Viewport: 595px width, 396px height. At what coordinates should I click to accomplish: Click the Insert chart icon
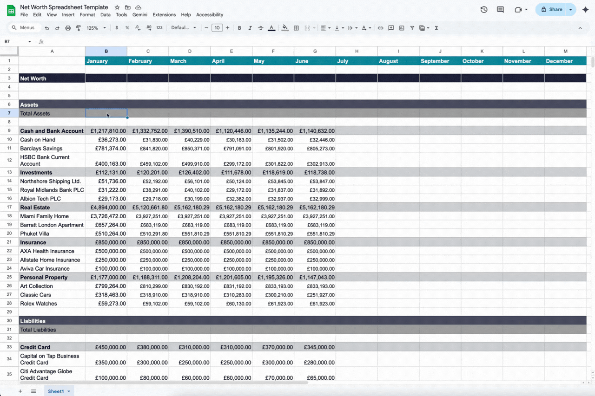402,28
